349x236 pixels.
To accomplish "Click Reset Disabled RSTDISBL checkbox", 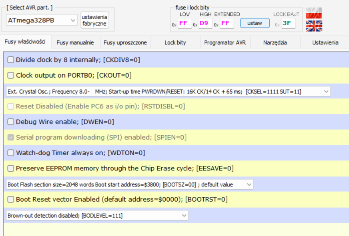I will tap(11, 106).
